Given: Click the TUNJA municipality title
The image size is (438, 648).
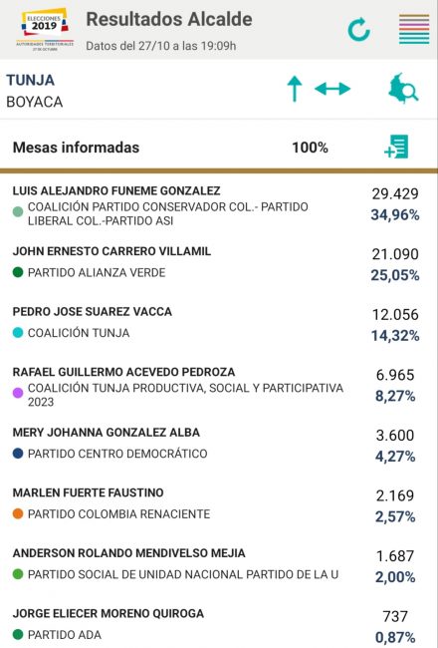Looking at the screenshot, I should tap(30, 80).
